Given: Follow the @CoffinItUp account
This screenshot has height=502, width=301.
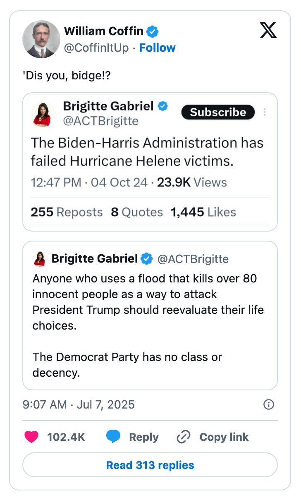Looking at the screenshot, I should tap(157, 48).
